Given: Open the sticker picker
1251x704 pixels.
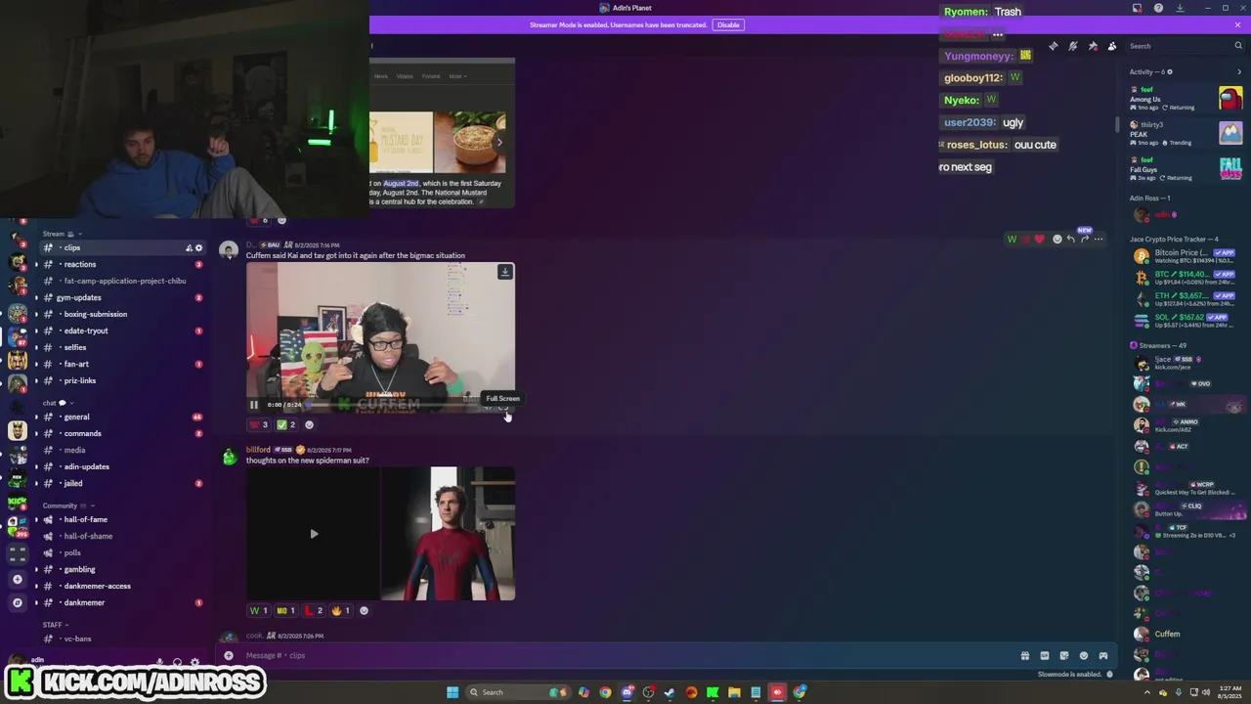Looking at the screenshot, I should (1064, 655).
